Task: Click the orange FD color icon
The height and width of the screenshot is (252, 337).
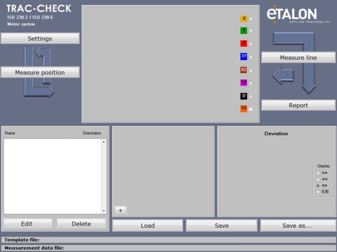Action: [x=244, y=108]
